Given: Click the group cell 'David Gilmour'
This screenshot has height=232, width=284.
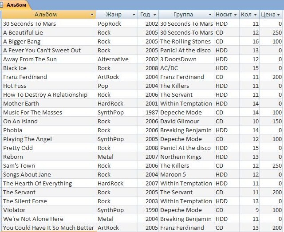Looking at the screenshot, I should tap(186, 122).
